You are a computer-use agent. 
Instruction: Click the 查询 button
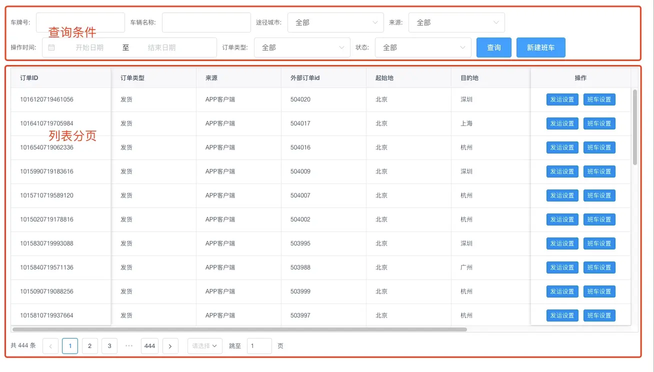click(x=494, y=47)
